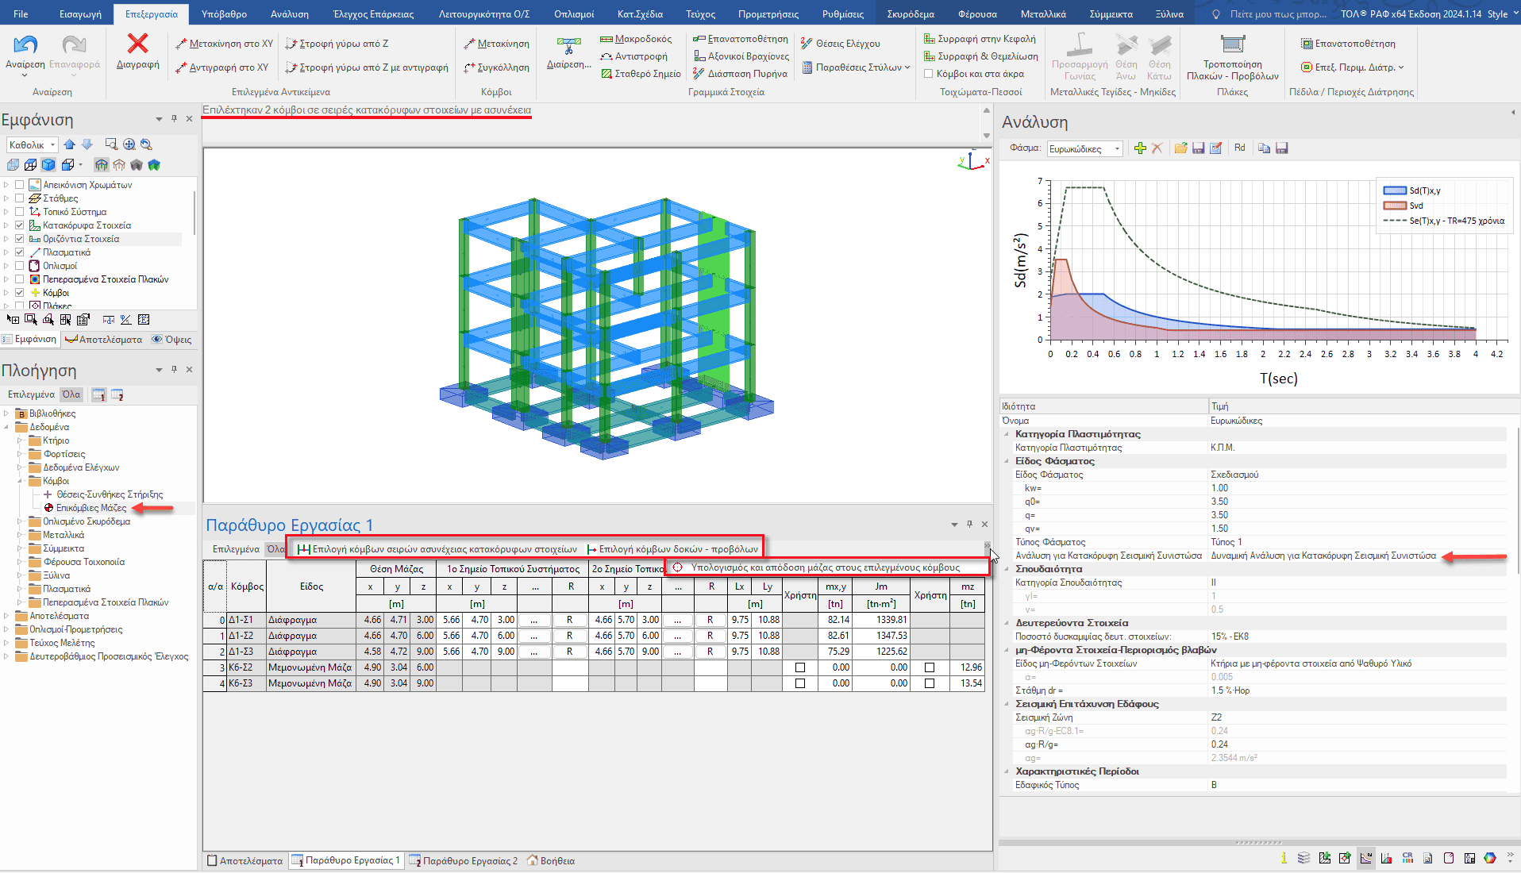This screenshot has height=873, width=1521.
Task: Open the Ανάλυση ribbon tab
Action: (x=289, y=14)
